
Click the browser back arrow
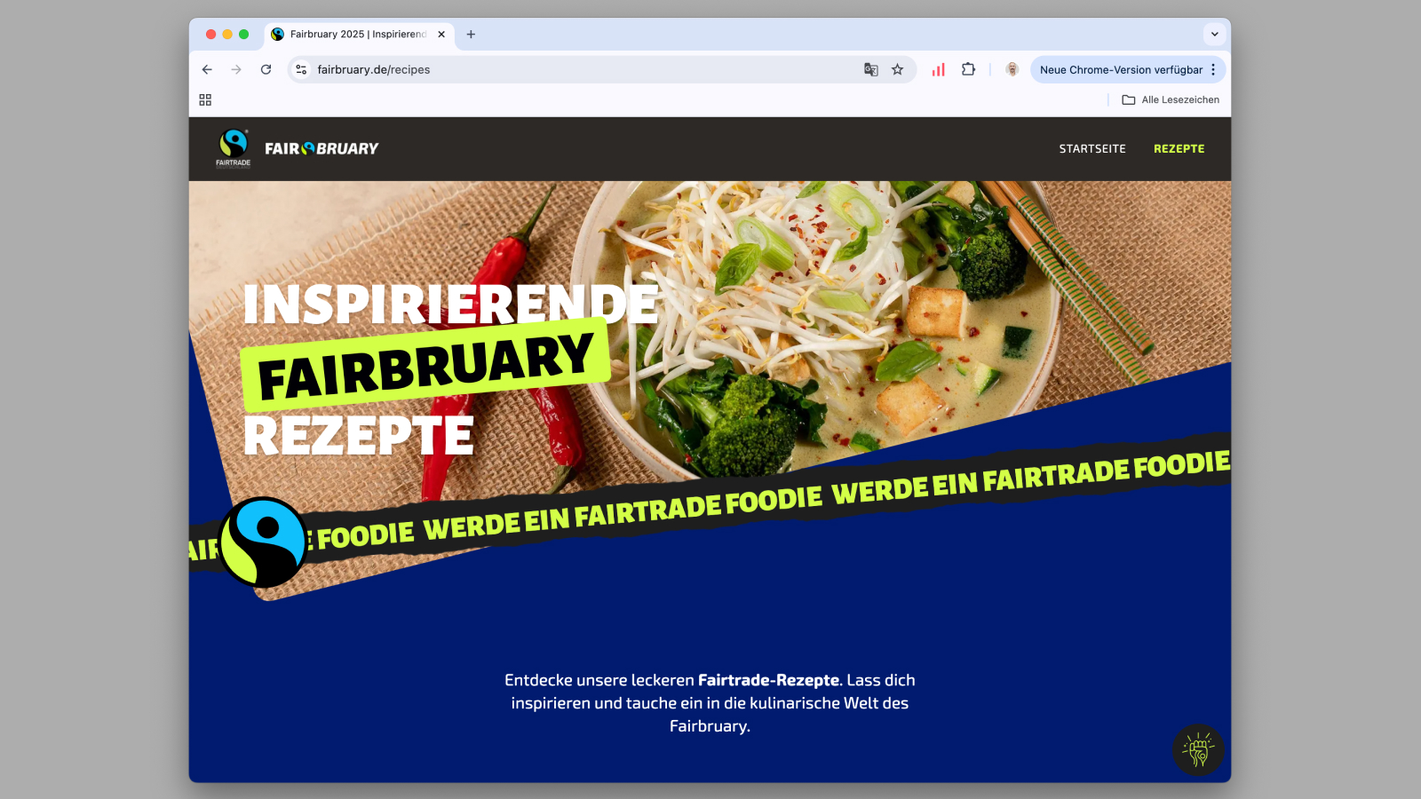(x=207, y=69)
